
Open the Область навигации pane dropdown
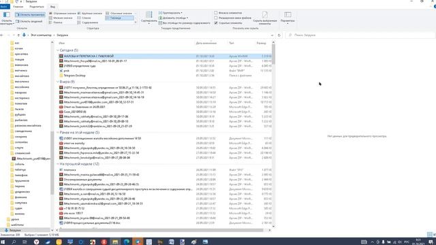7,18
